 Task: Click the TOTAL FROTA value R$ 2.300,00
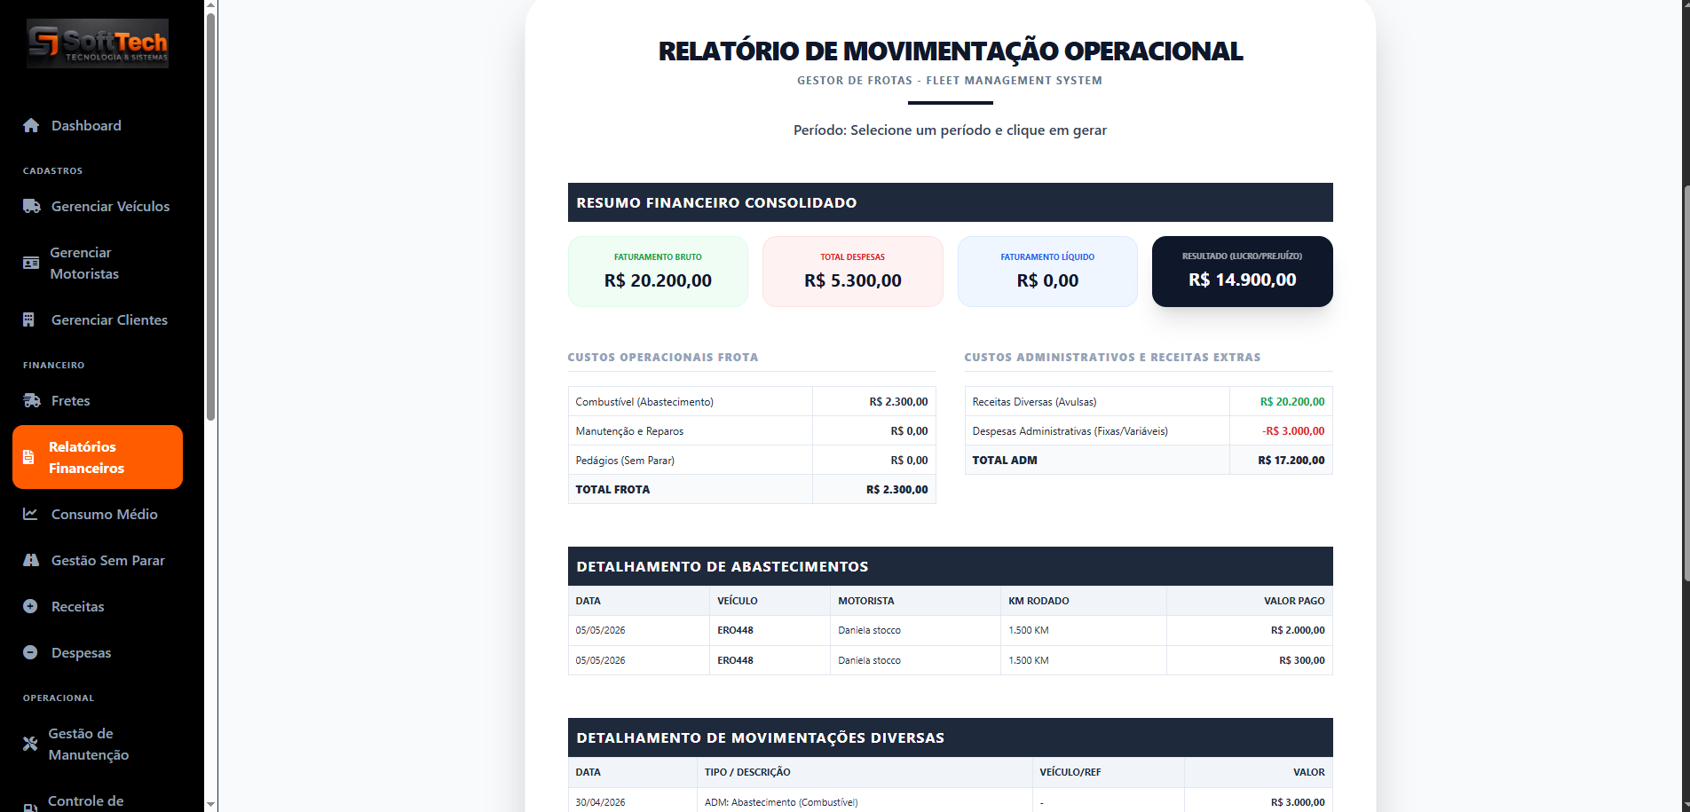897,490
